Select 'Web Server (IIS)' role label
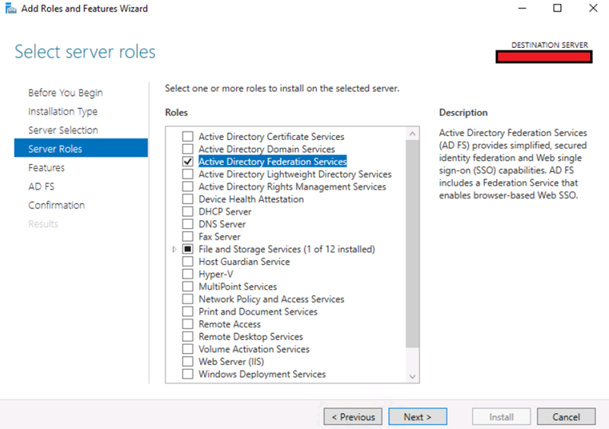This screenshot has height=429, width=609. click(x=231, y=361)
